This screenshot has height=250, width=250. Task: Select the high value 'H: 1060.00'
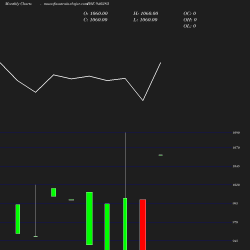(145, 13)
